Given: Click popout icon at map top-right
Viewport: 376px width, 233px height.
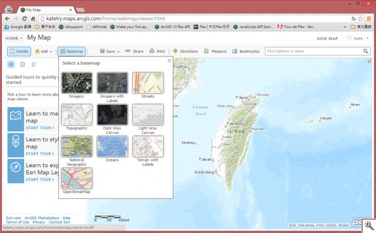Looking at the screenshot, I should pyautogui.click(x=370, y=61).
